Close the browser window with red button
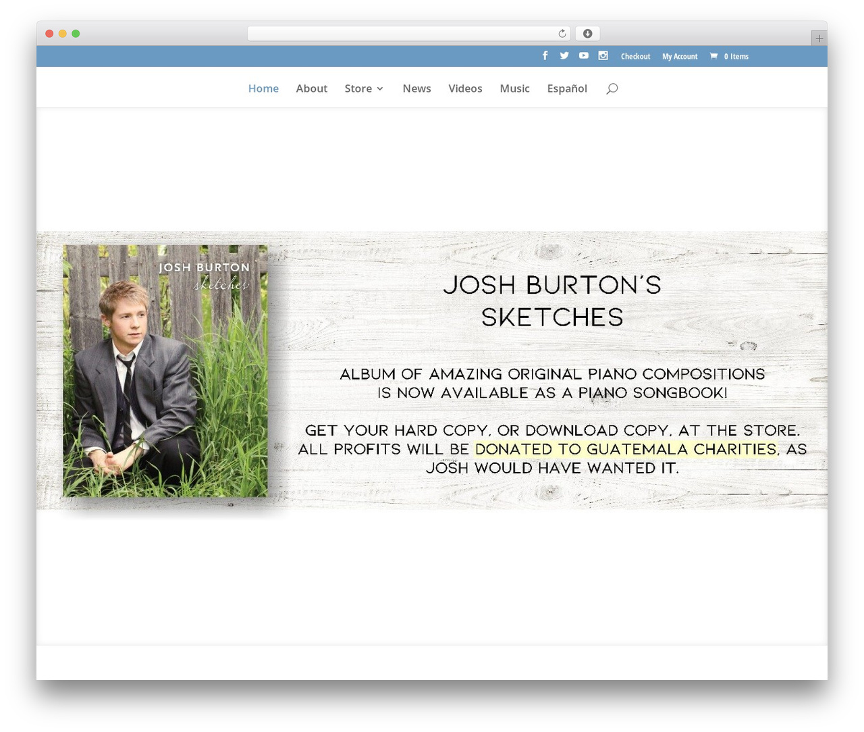The height and width of the screenshot is (732, 864). coord(49,34)
